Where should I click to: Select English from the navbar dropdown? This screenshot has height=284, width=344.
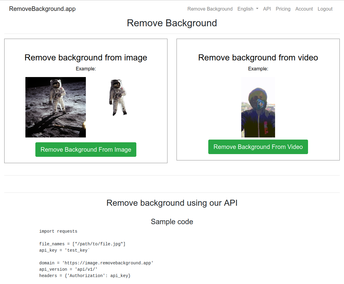pyautogui.click(x=245, y=9)
